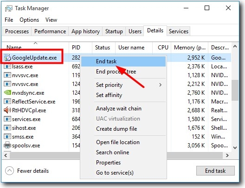Select Set affinity in context menu
This screenshot has height=188, width=245.
coord(123,95)
